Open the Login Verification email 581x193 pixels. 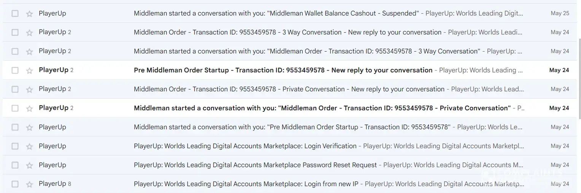tap(245, 146)
